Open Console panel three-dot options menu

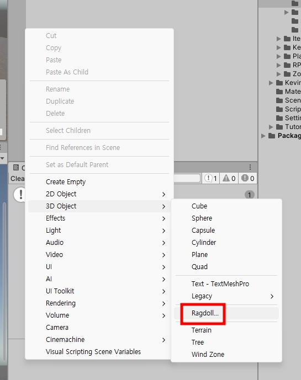(x=250, y=167)
